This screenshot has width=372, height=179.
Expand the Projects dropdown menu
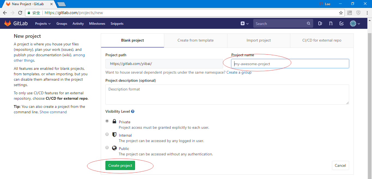[43, 24]
